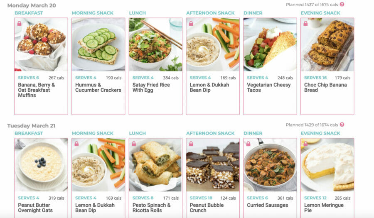
Task: Click Hummus & Cucumber Crackers title
Action: click(98, 88)
